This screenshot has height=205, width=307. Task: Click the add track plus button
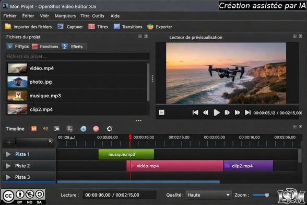(9, 142)
